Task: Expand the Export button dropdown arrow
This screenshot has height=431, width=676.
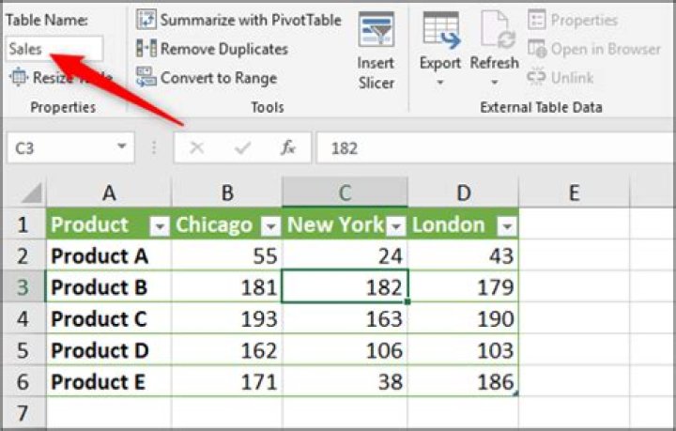Action: click(440, 82)
